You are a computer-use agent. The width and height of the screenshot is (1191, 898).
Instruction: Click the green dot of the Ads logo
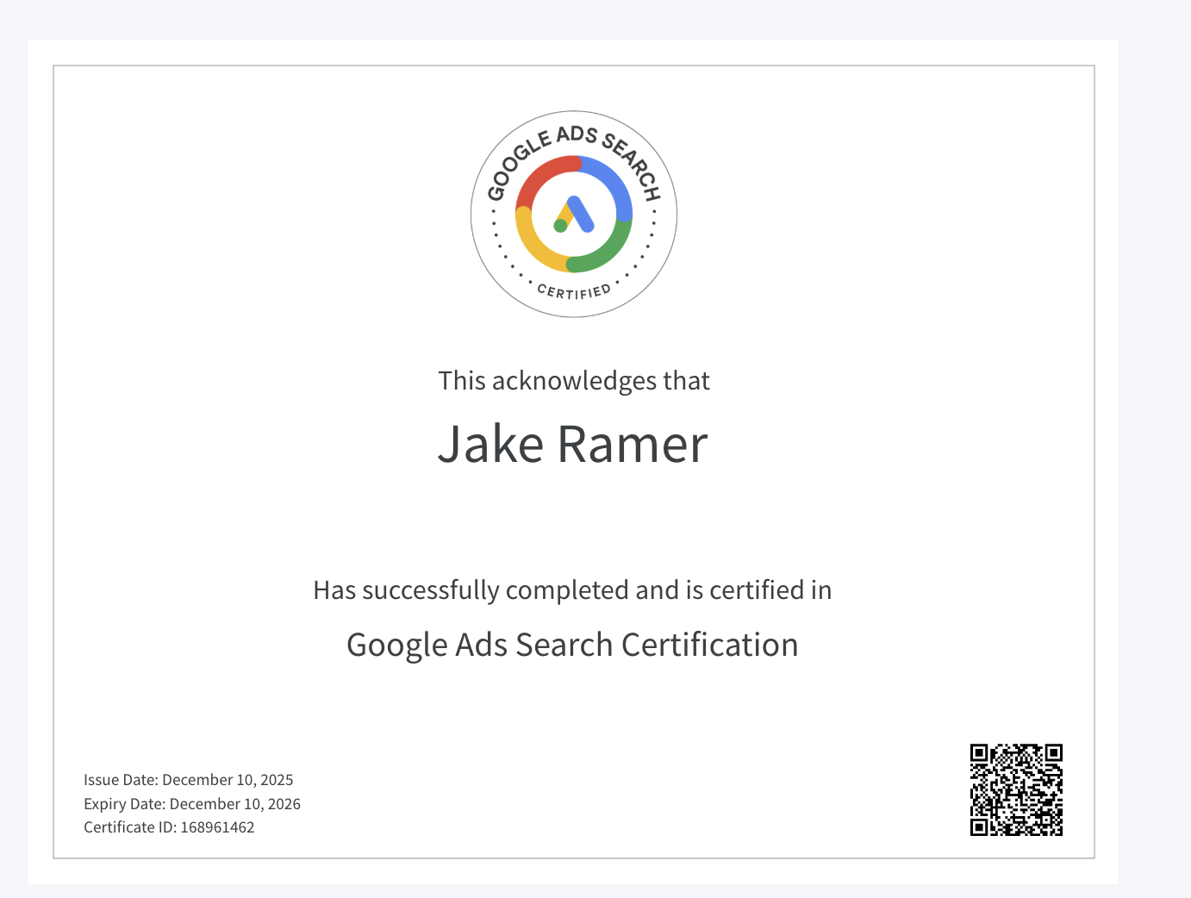point(560,226)
